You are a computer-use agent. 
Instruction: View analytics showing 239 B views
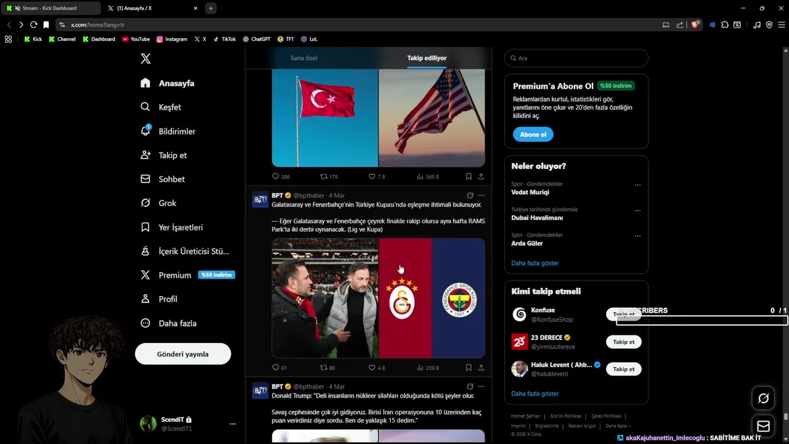point(428,368)
